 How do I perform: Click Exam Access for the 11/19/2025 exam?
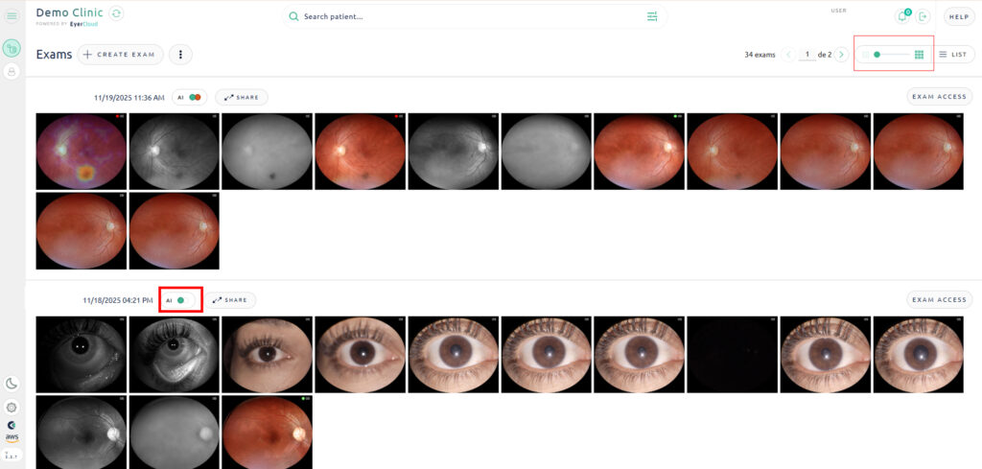click(x=939, y=96)
